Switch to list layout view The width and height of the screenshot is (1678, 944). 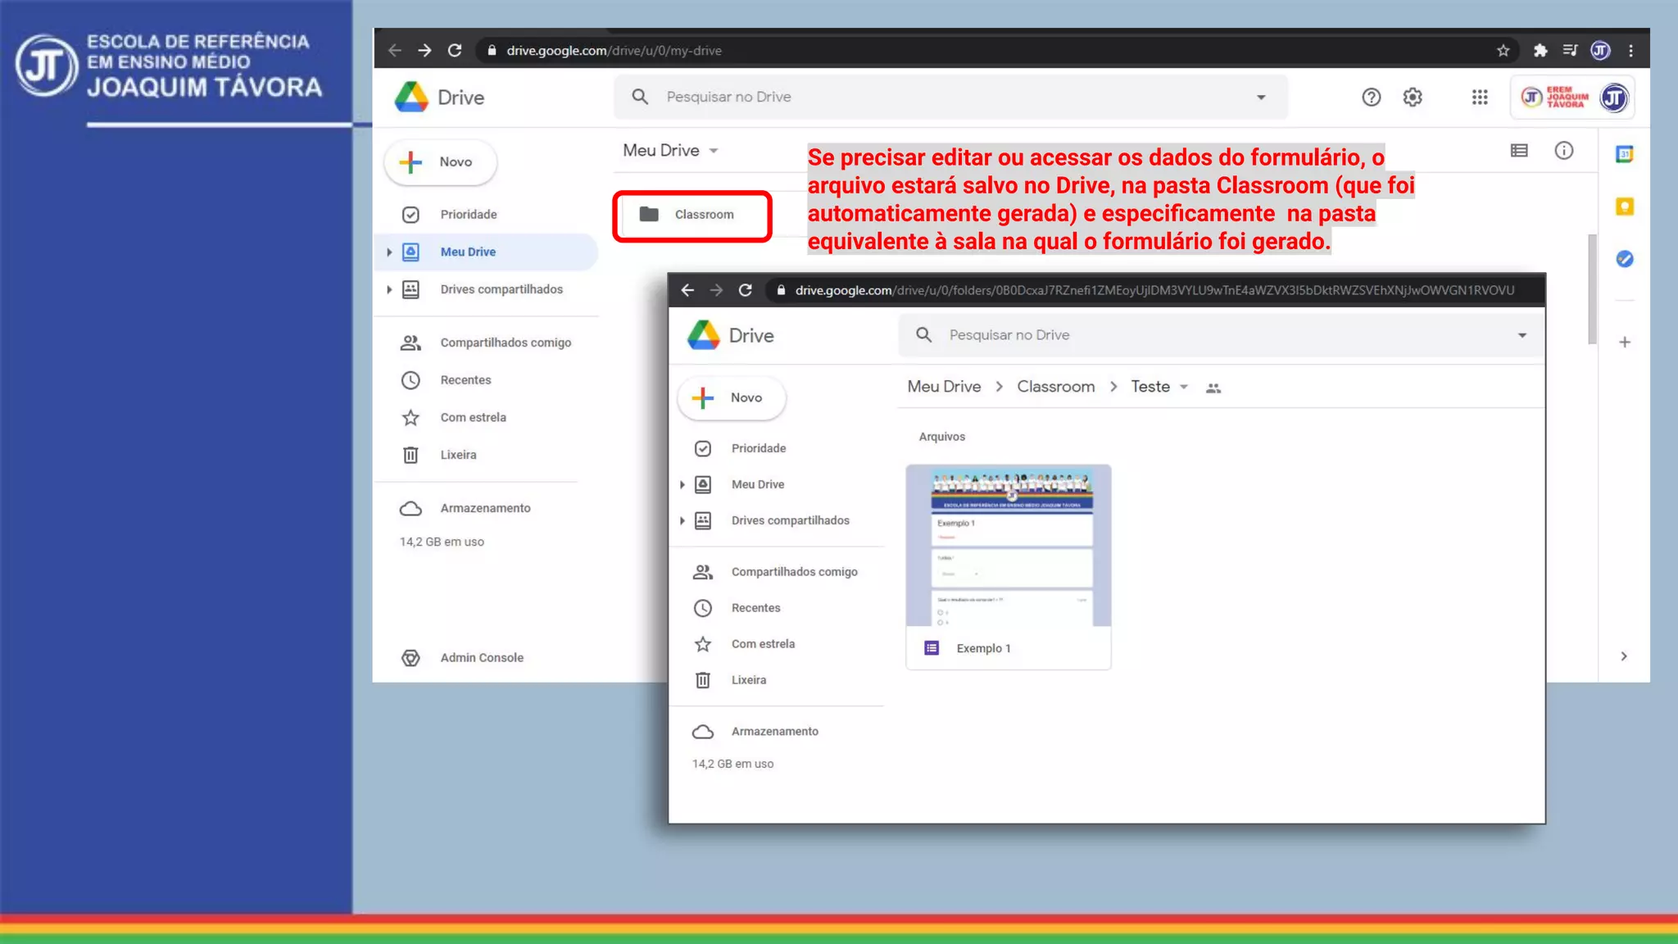[1519, 151]
